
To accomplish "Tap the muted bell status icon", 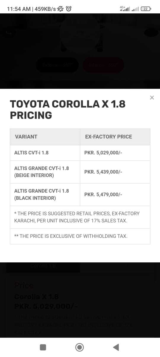I will tap(61, 9).
